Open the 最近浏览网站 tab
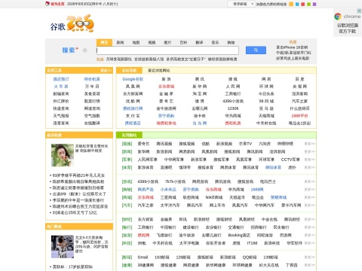This screenshot has height=271, width=362. (158, 71)
